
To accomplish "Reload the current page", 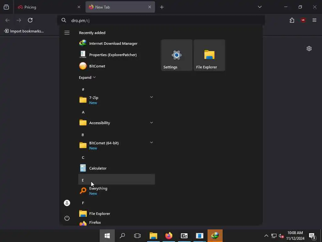I will coord(30,20).
